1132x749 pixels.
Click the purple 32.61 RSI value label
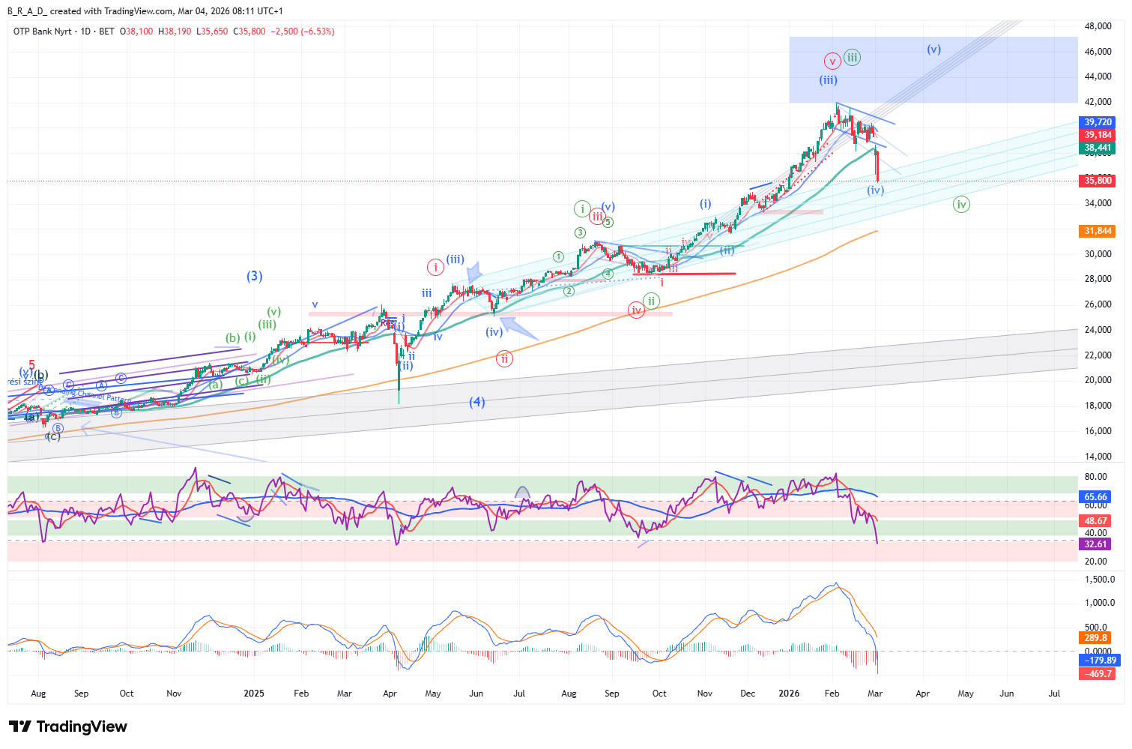[1096, 544]
